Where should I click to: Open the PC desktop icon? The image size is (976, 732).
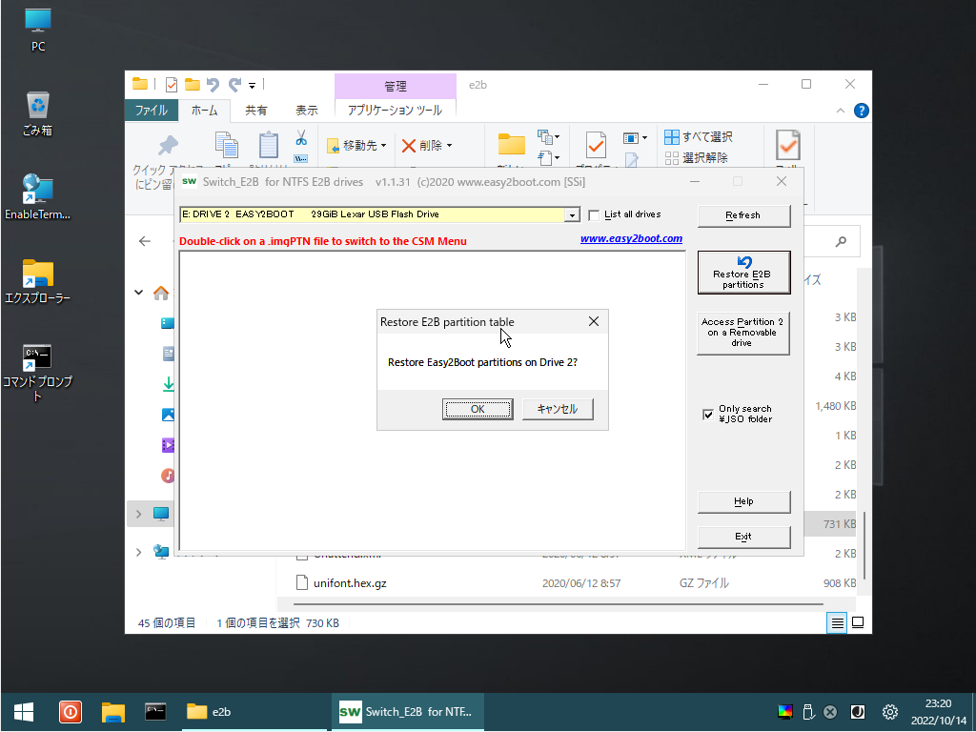(x=38, y=30)
